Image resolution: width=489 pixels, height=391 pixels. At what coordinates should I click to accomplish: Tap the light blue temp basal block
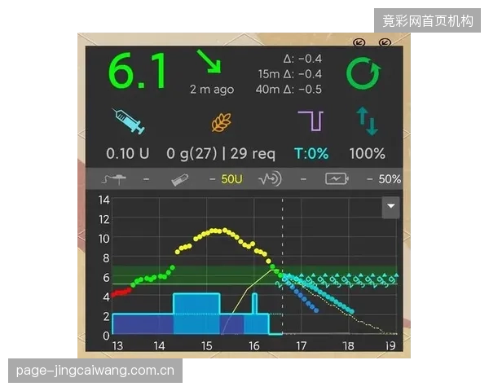tap(196, 313)
